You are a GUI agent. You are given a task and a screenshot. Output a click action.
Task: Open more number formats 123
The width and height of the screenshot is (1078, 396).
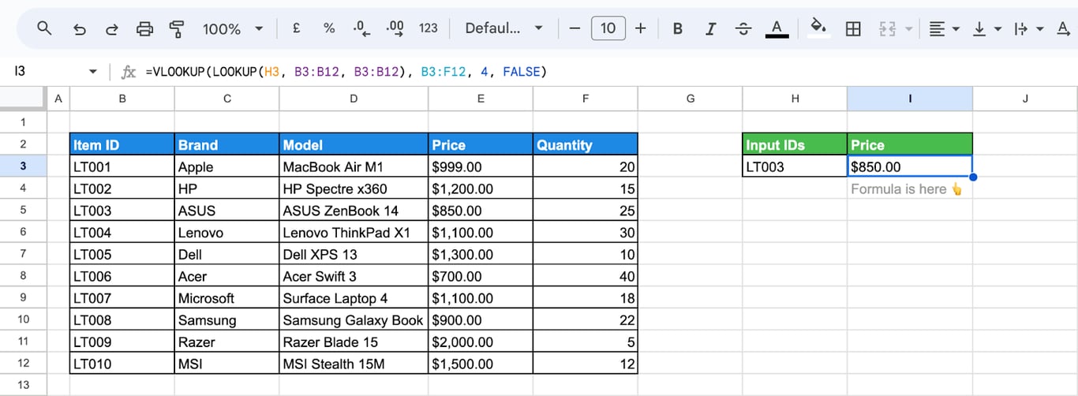428,28
